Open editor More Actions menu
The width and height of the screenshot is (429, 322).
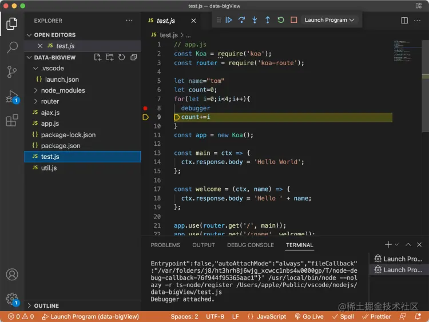pos(417,21)
